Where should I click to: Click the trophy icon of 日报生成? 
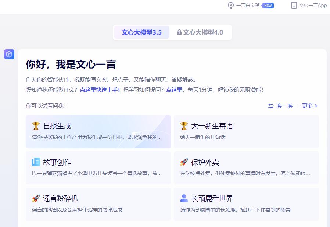click(36, 126)
